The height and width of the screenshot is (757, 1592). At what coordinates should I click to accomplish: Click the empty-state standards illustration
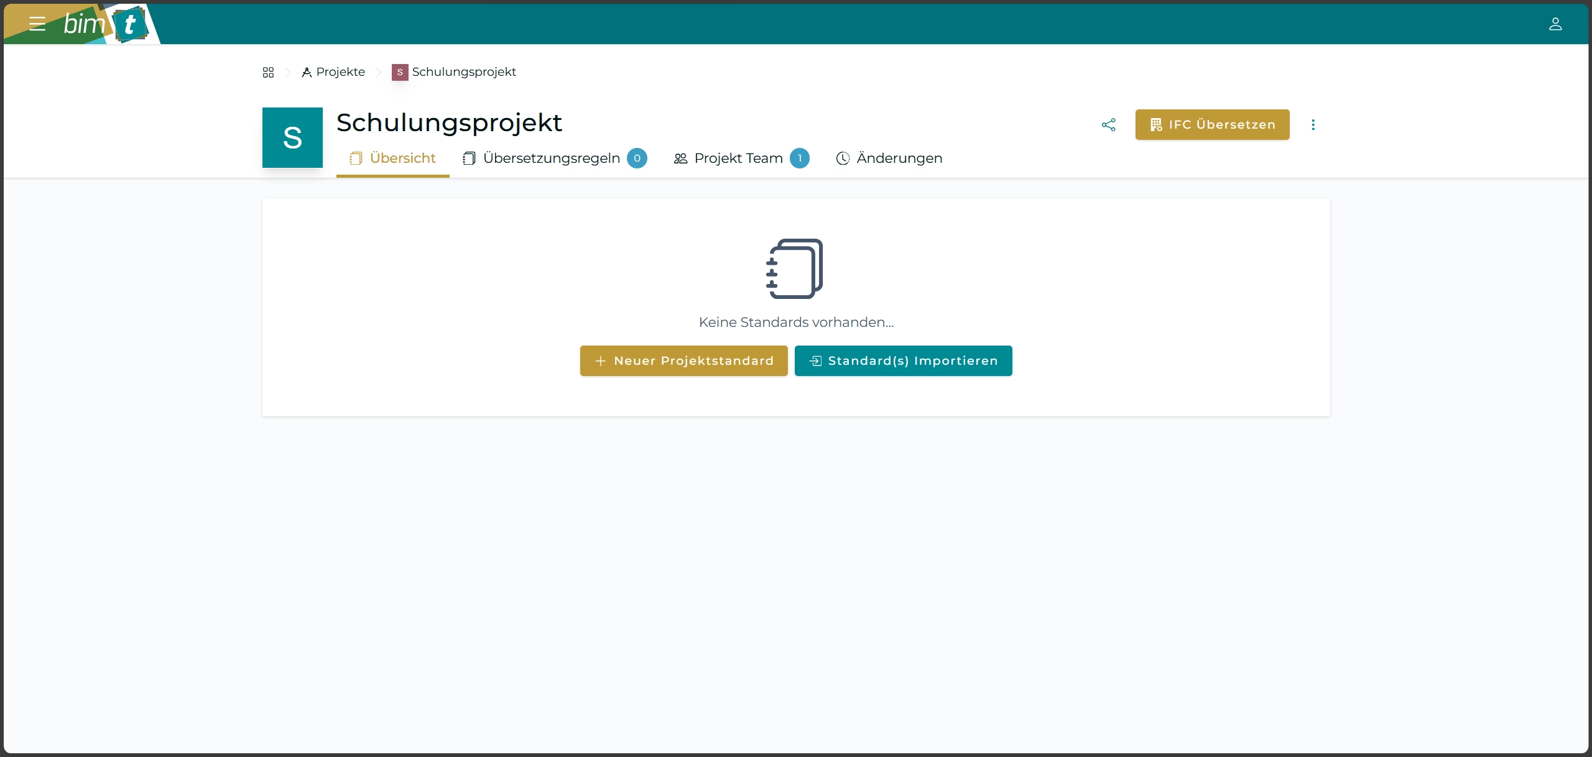(x=796, y=268)
